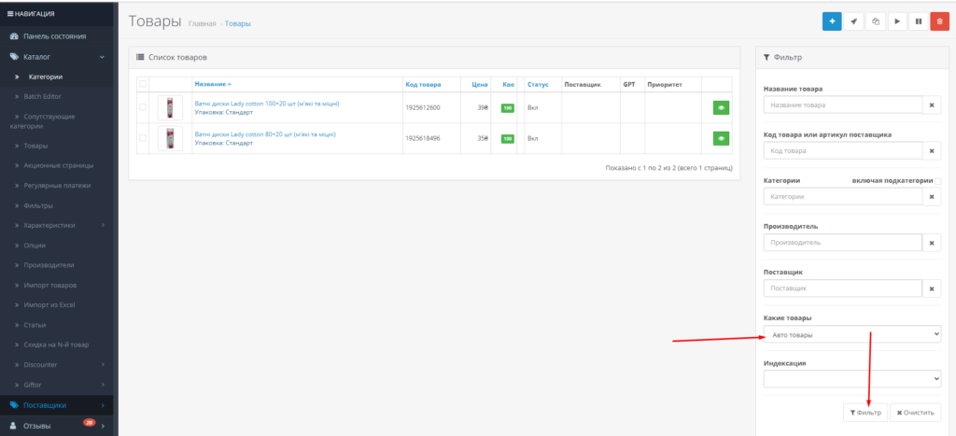Viewport: 956px width, 436px height.
Task: View the Lady cotton 100+20 product via eye icon
Action: [722, 107]
